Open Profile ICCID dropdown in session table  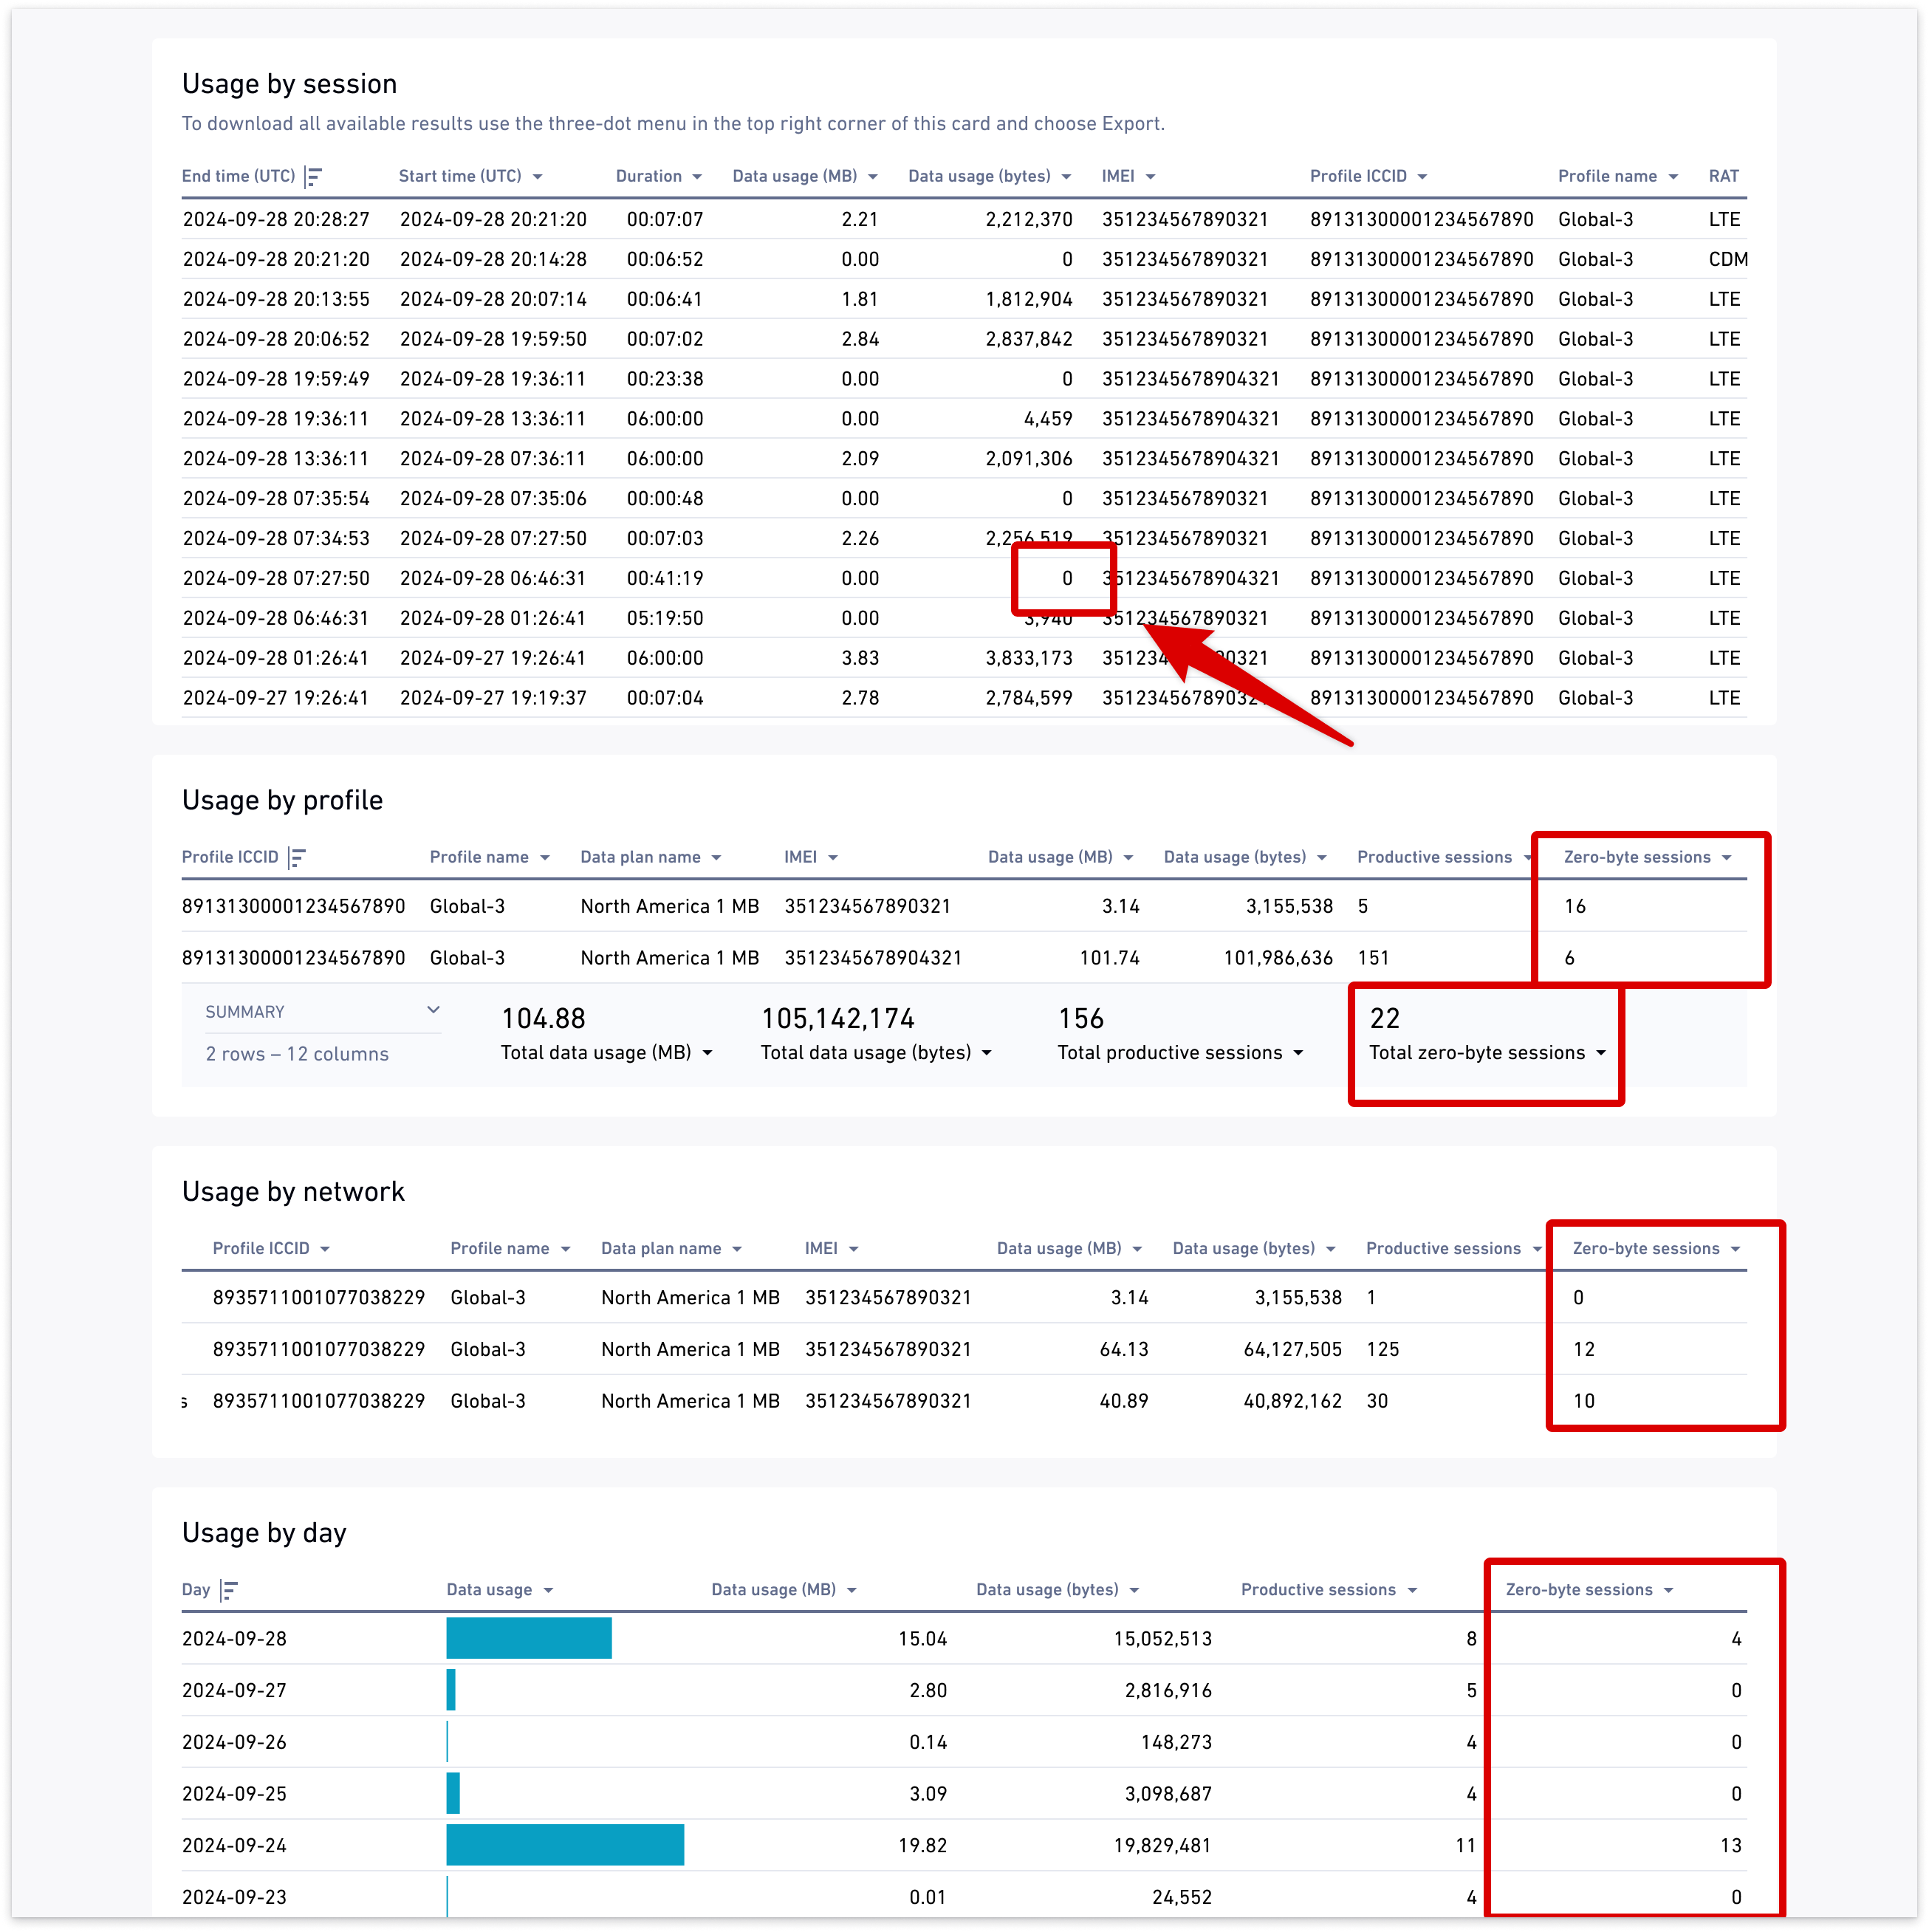tap(1422, 177)
